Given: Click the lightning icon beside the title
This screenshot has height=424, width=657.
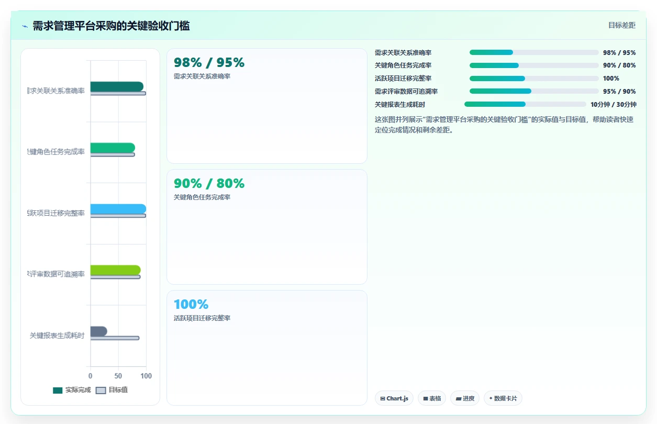Looking at the screenshot, I should [25, 26].
